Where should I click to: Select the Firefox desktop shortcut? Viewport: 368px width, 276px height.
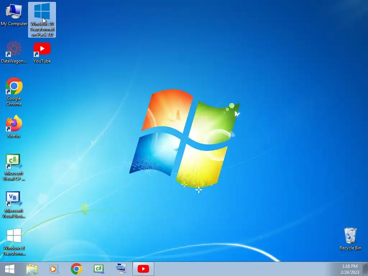coord(14,126)
